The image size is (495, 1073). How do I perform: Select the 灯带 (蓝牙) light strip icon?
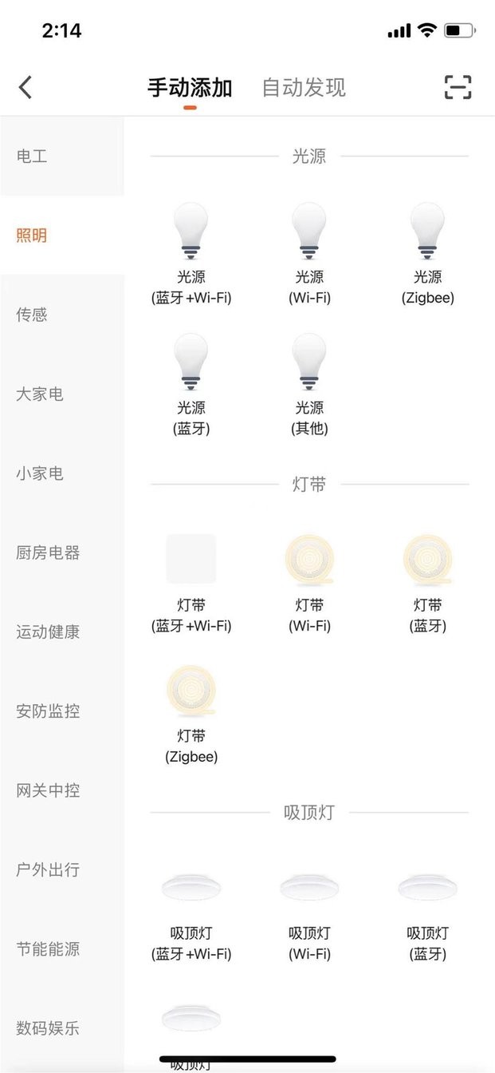427,560
